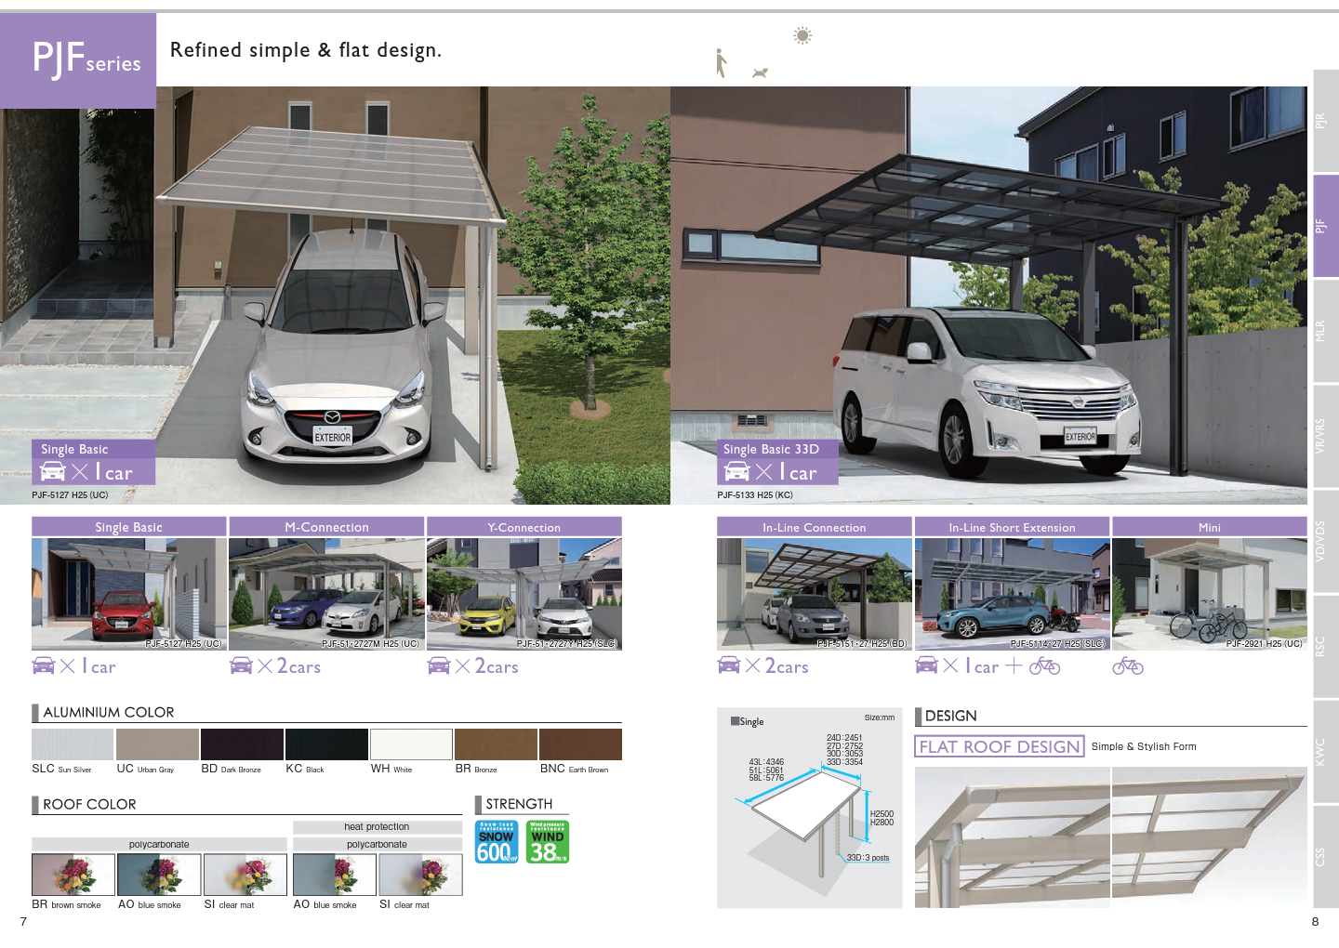
Task: Select the BR brown smoke roof sample
Action: 73,875
